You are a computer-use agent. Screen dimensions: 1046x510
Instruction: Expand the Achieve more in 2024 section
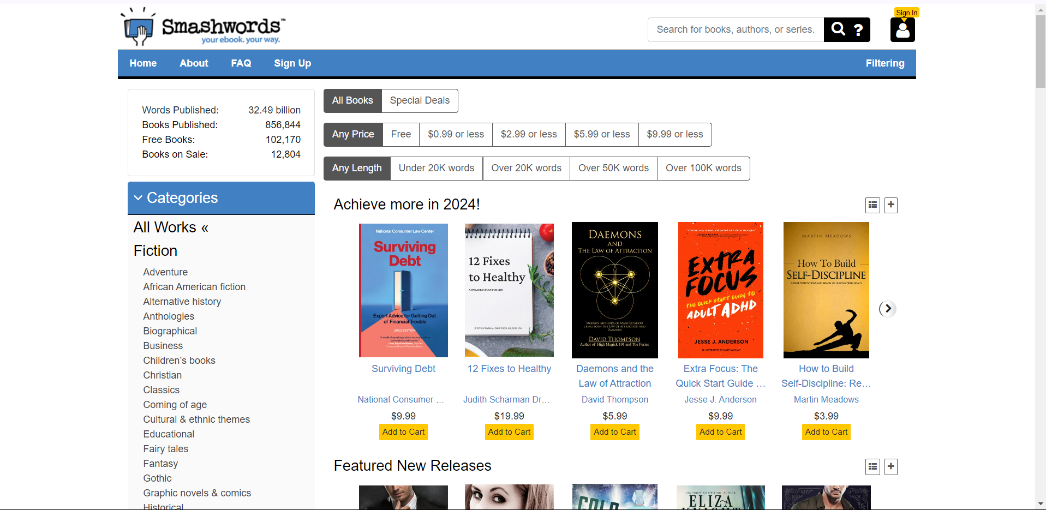tap(891, 205)
